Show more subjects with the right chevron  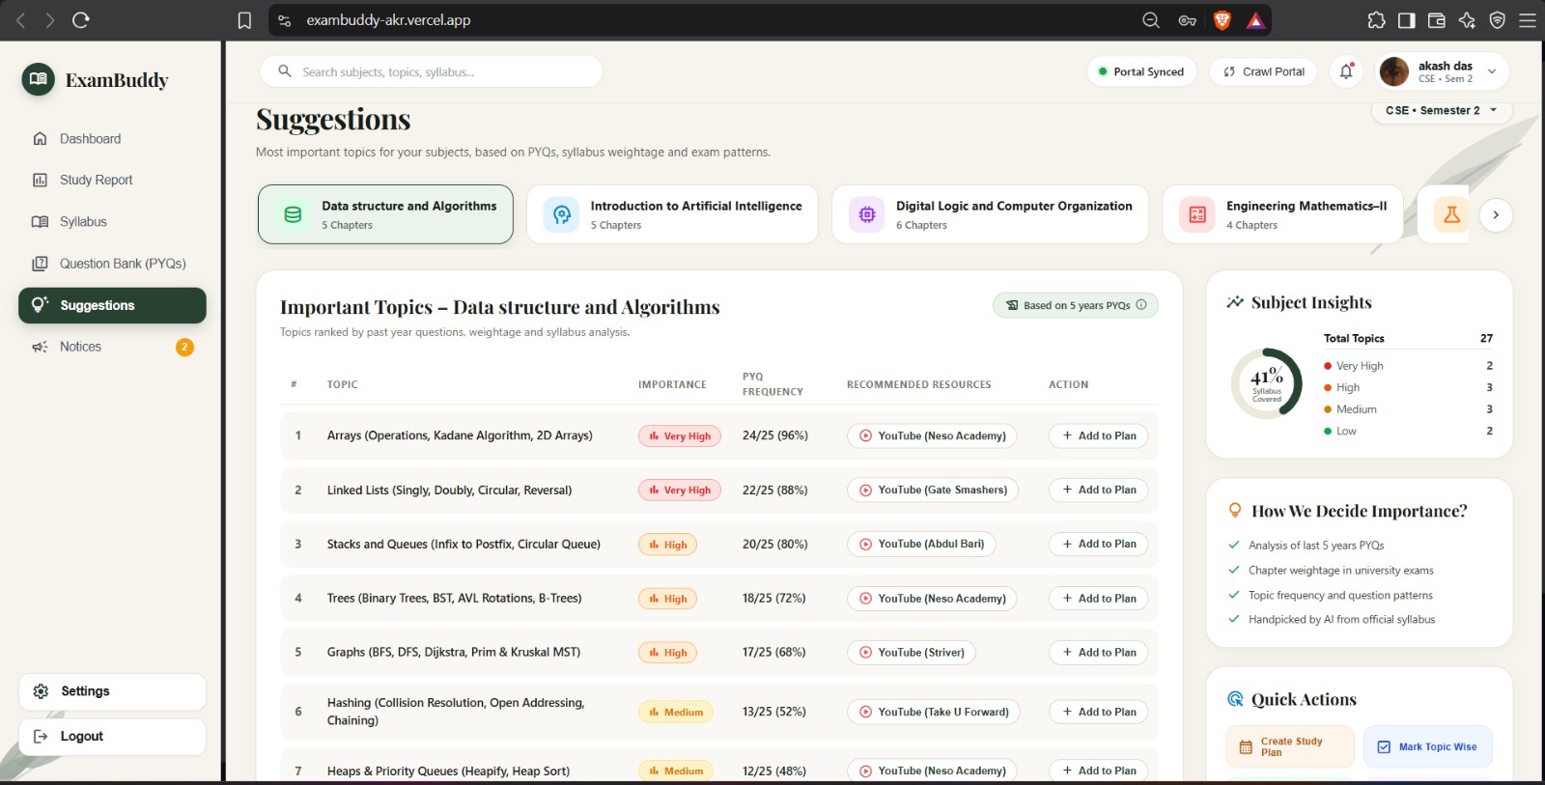1496,214
